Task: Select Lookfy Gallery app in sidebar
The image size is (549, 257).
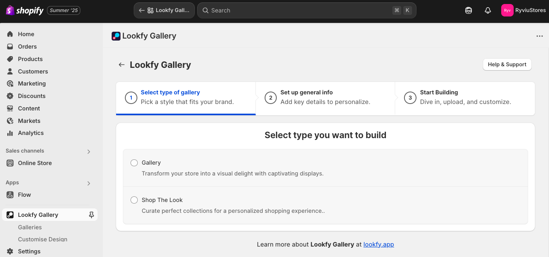Action: tap(50, 215)
